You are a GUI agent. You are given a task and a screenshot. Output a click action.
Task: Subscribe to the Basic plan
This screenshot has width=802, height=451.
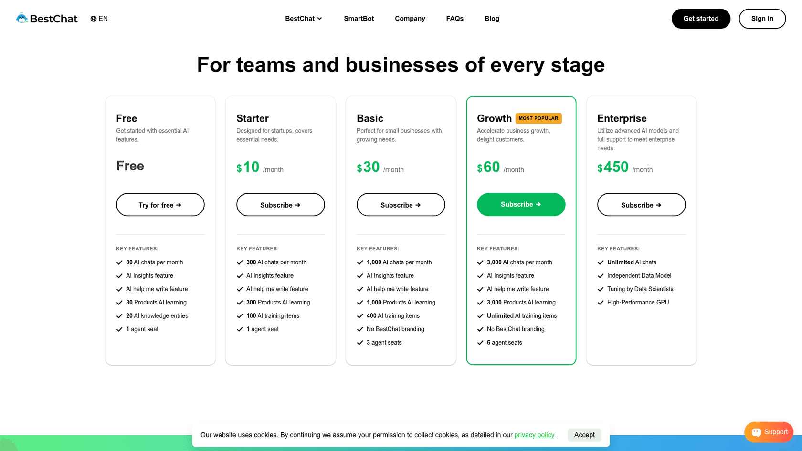click(401, 205)
